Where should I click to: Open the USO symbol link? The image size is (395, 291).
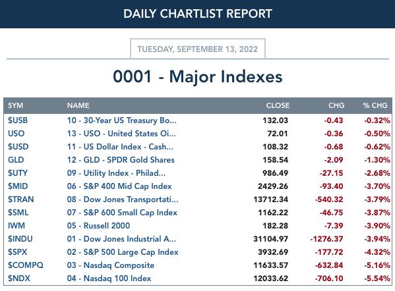coord(16,134)
